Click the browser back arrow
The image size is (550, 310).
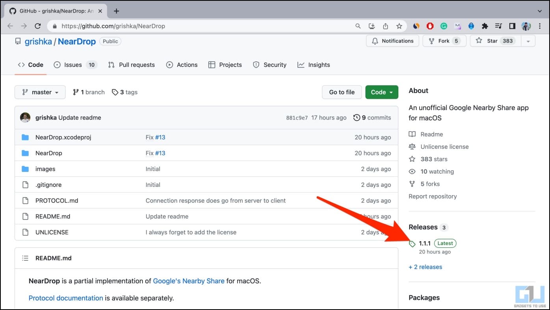(x=10, y=26)
